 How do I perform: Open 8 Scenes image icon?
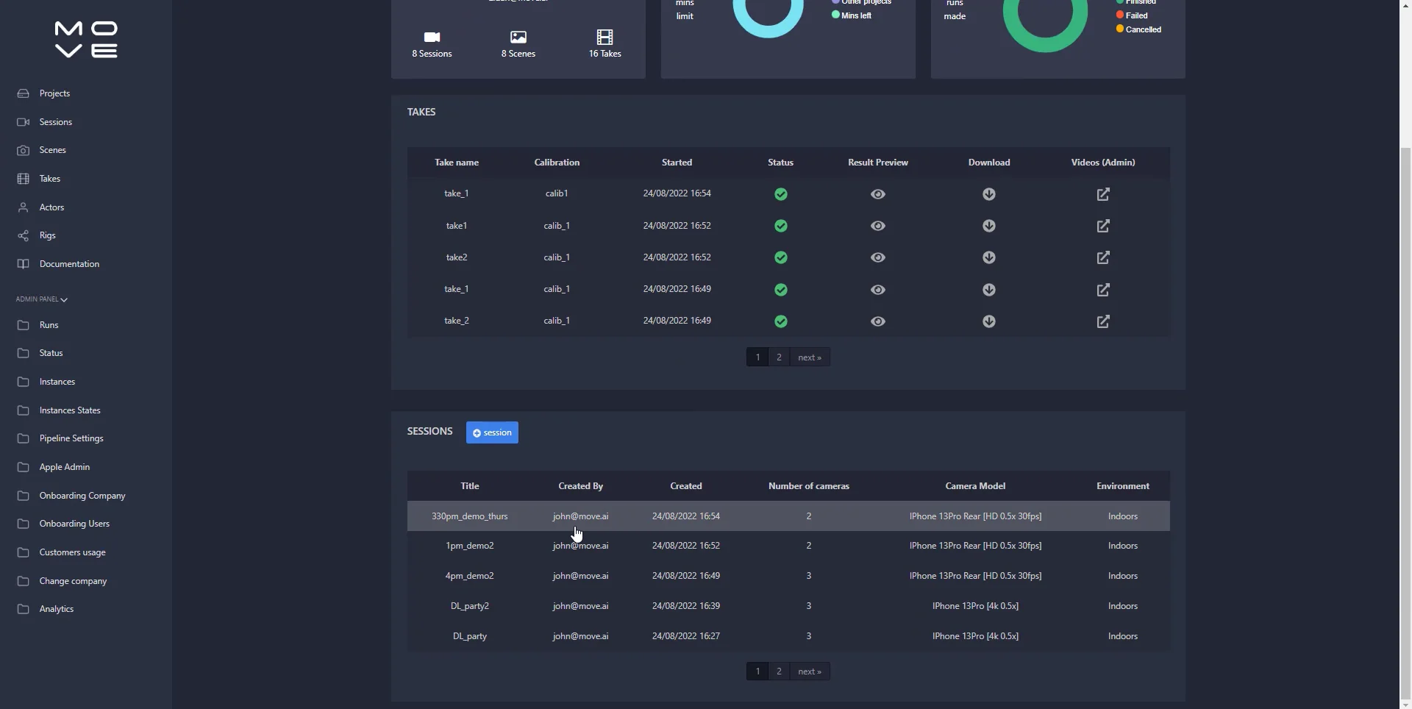(x=518, y=37)
